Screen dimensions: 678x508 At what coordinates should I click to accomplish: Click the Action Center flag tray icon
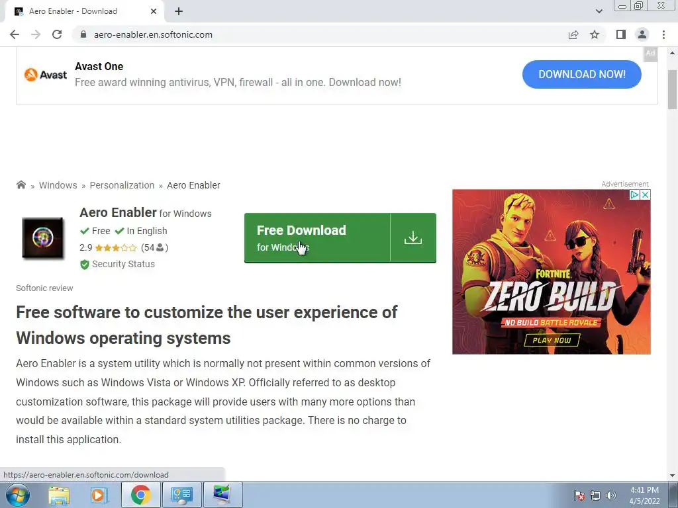(579, 495)
